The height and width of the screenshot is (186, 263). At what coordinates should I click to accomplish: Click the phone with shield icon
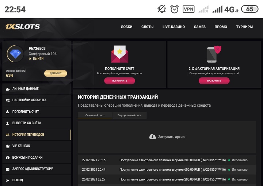pyautogui.click(x=214, y=54)
